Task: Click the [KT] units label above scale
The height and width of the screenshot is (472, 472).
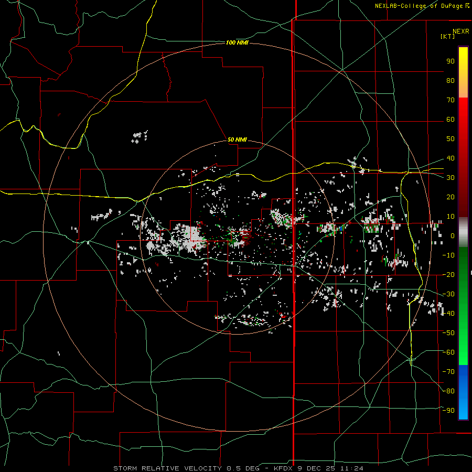Action: click(448, 36)
